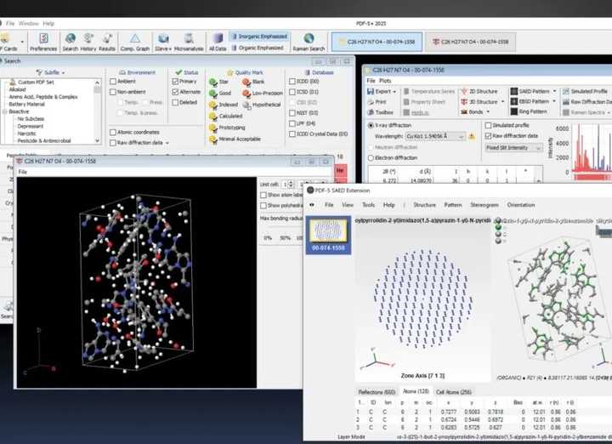Expand the 3D Structure dropdown
Image resolution: width=612 pixels, height=444 pixels.
click(x=502, y=101)
